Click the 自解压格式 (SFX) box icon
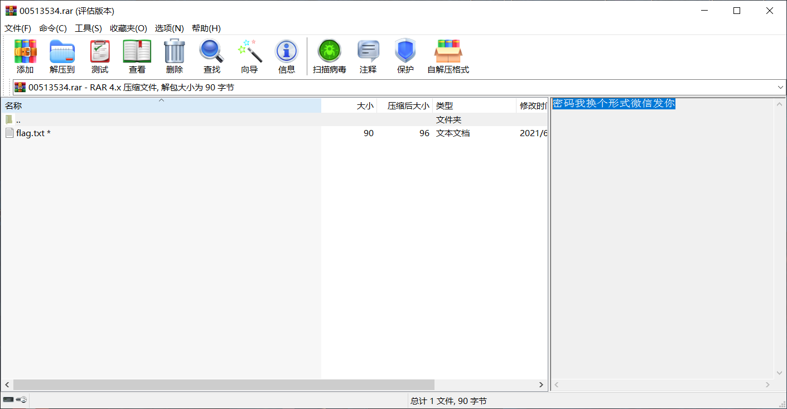The image size is (787, 409). [448, 56]
